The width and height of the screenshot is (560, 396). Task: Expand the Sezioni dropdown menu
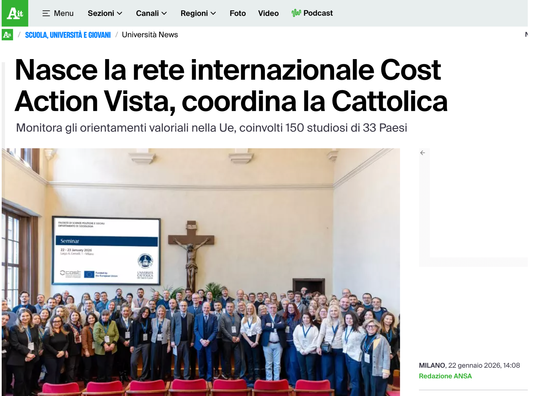[x=101, y=13]
